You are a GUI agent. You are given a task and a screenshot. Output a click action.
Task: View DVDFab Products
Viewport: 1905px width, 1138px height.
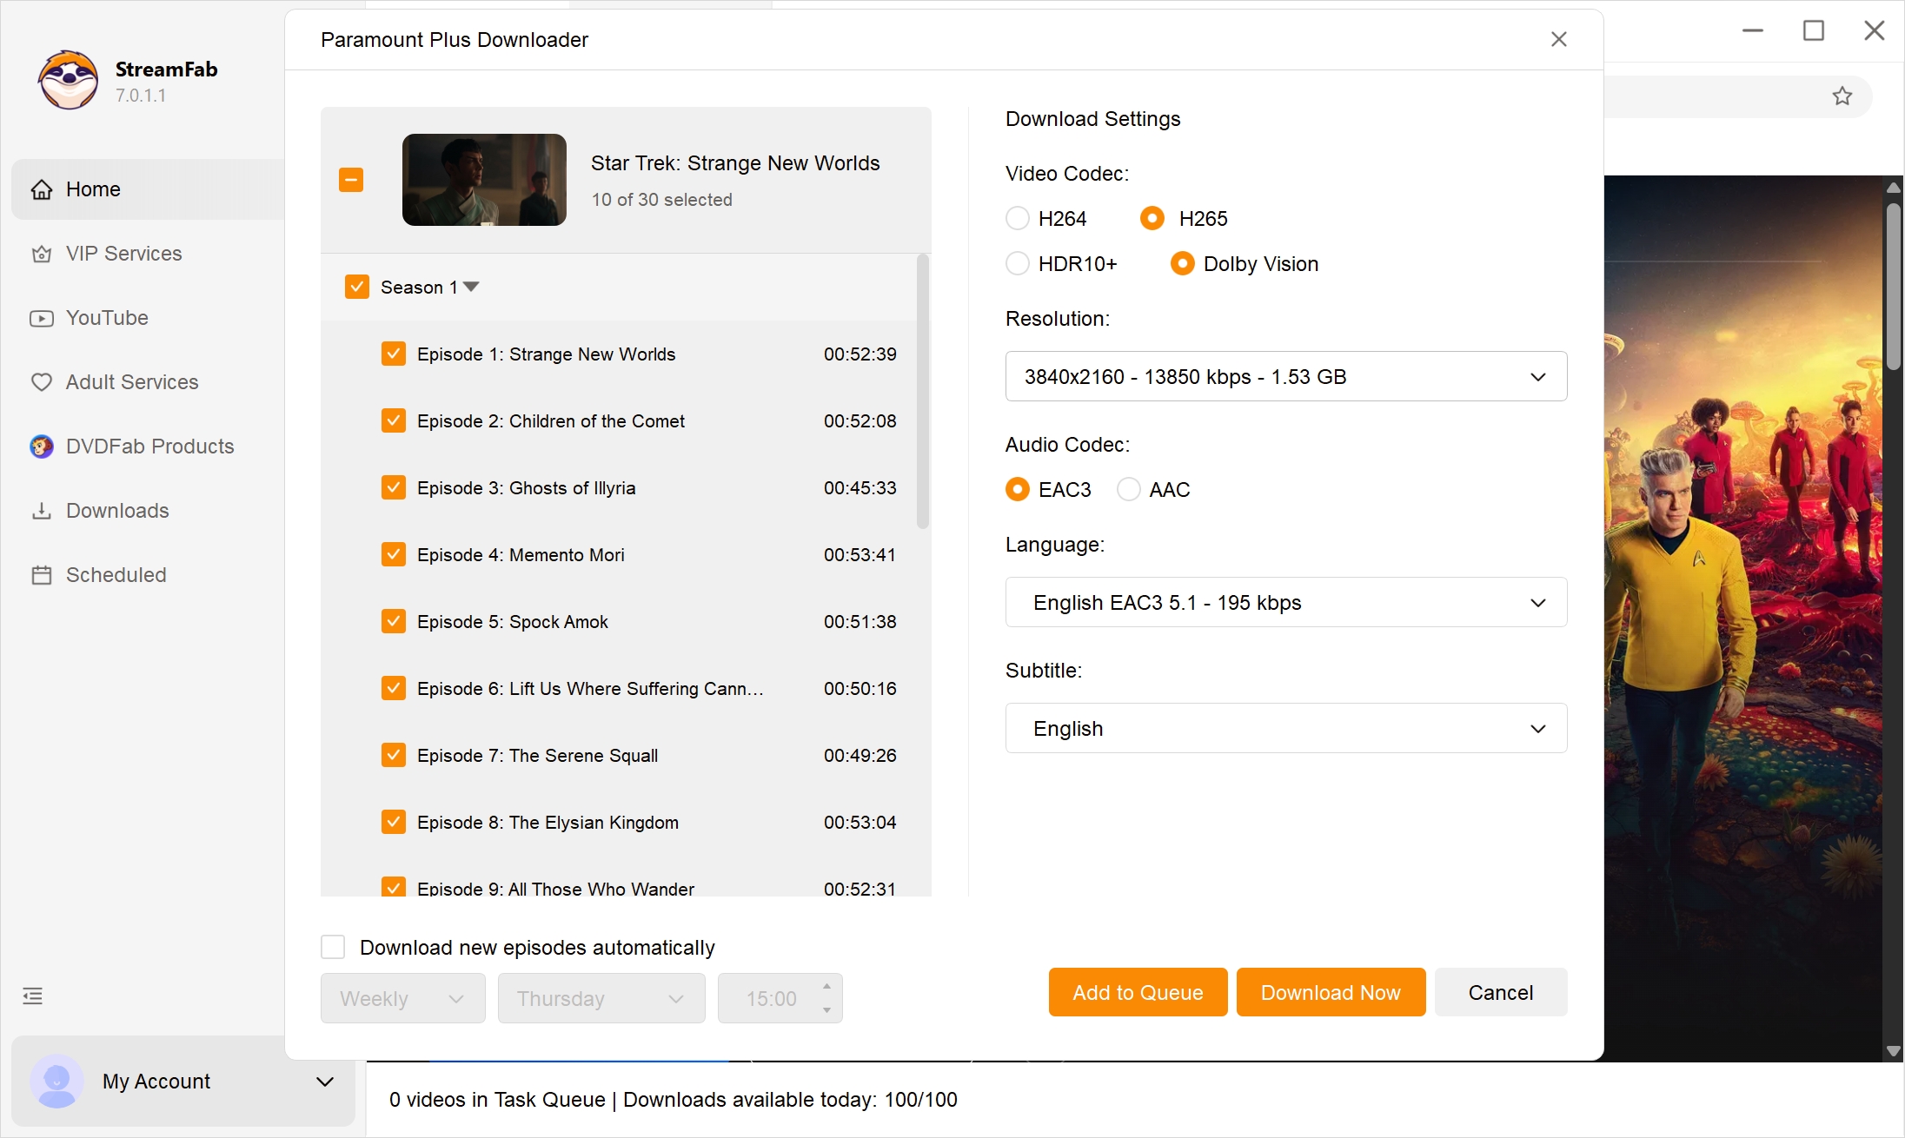149,446
